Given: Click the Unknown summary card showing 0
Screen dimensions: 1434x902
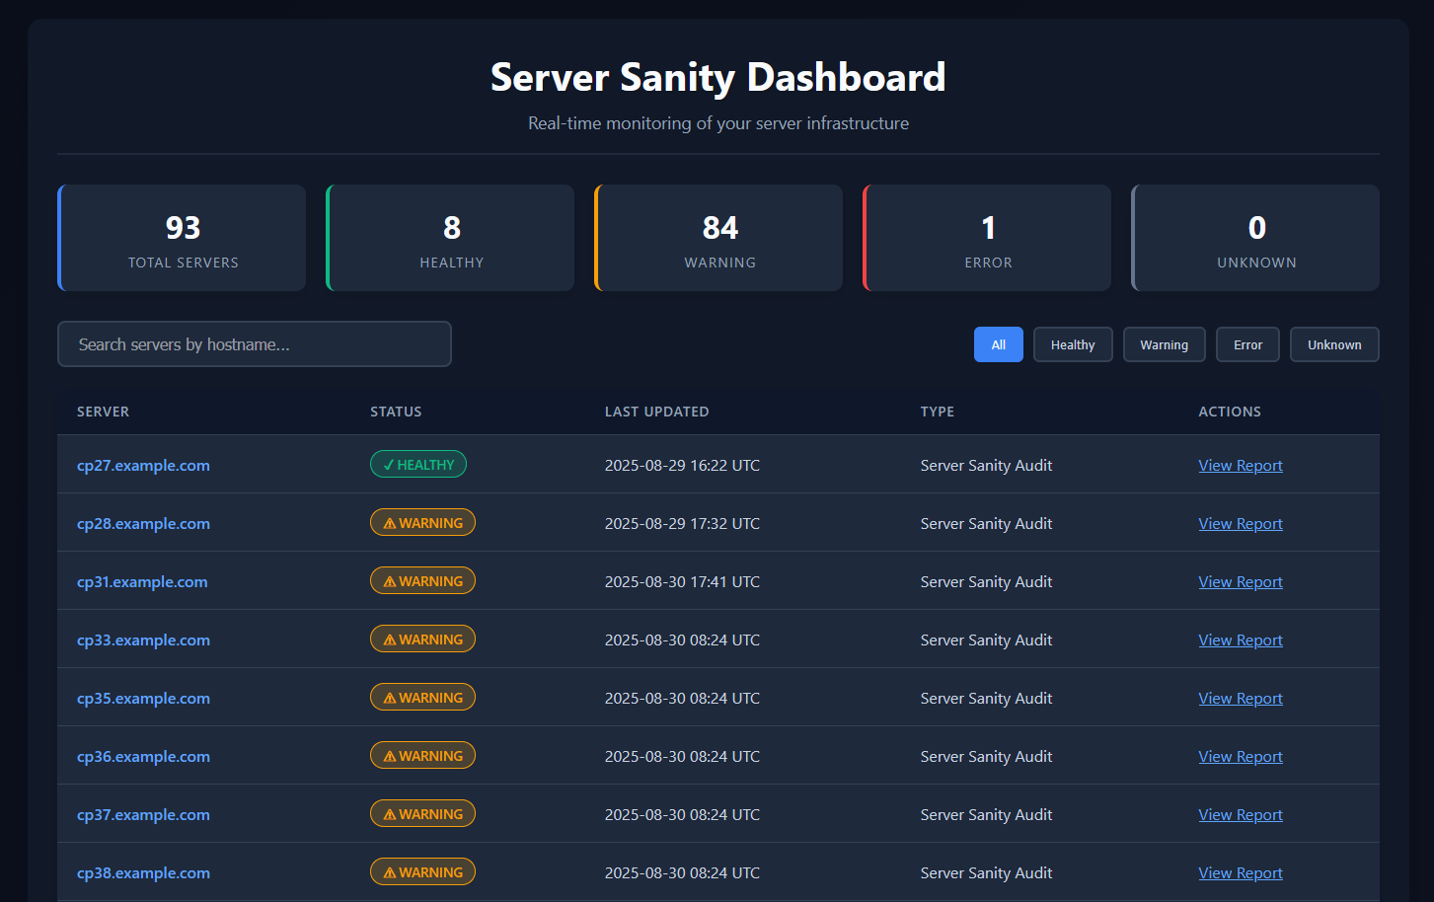Looking at the screenshot, I should point(1255,238).
